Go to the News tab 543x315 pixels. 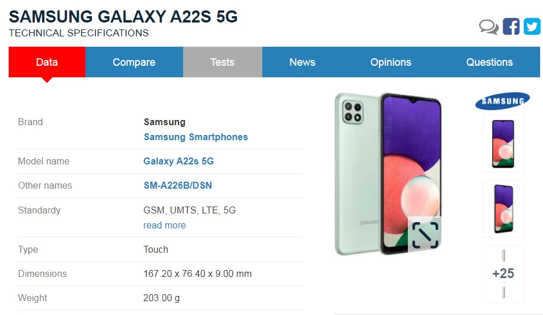[x=302, y=62]
